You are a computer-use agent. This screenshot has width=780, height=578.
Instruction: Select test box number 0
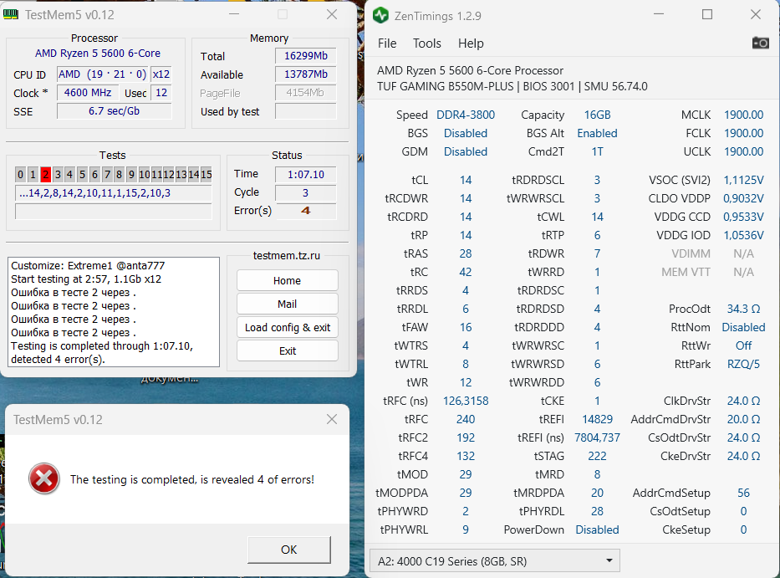pyautogui.click(x=20, y=174)
